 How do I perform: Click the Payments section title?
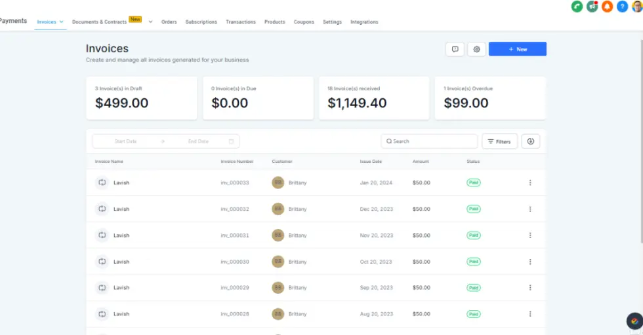click(x=12, y=21)
